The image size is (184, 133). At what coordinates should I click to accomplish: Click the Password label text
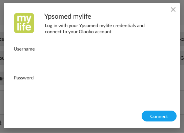click(24, 78)
